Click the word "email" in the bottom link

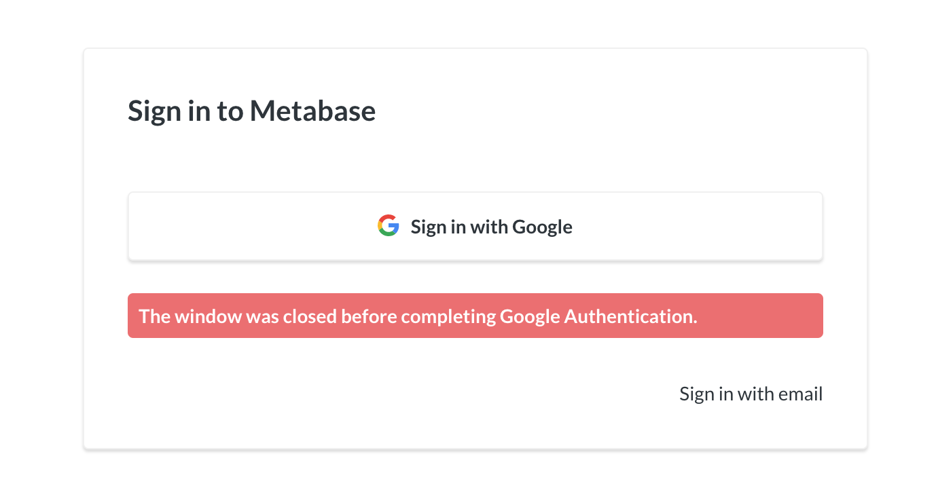point(800,394)
